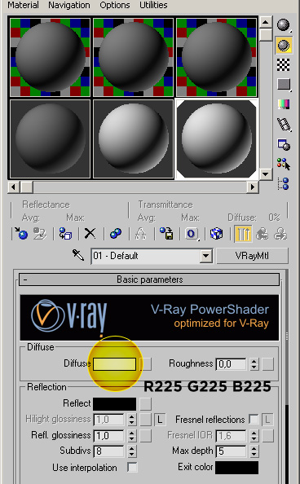
Task: Click the Pick Material from Object eyedropper
Action: click(78, 255)
